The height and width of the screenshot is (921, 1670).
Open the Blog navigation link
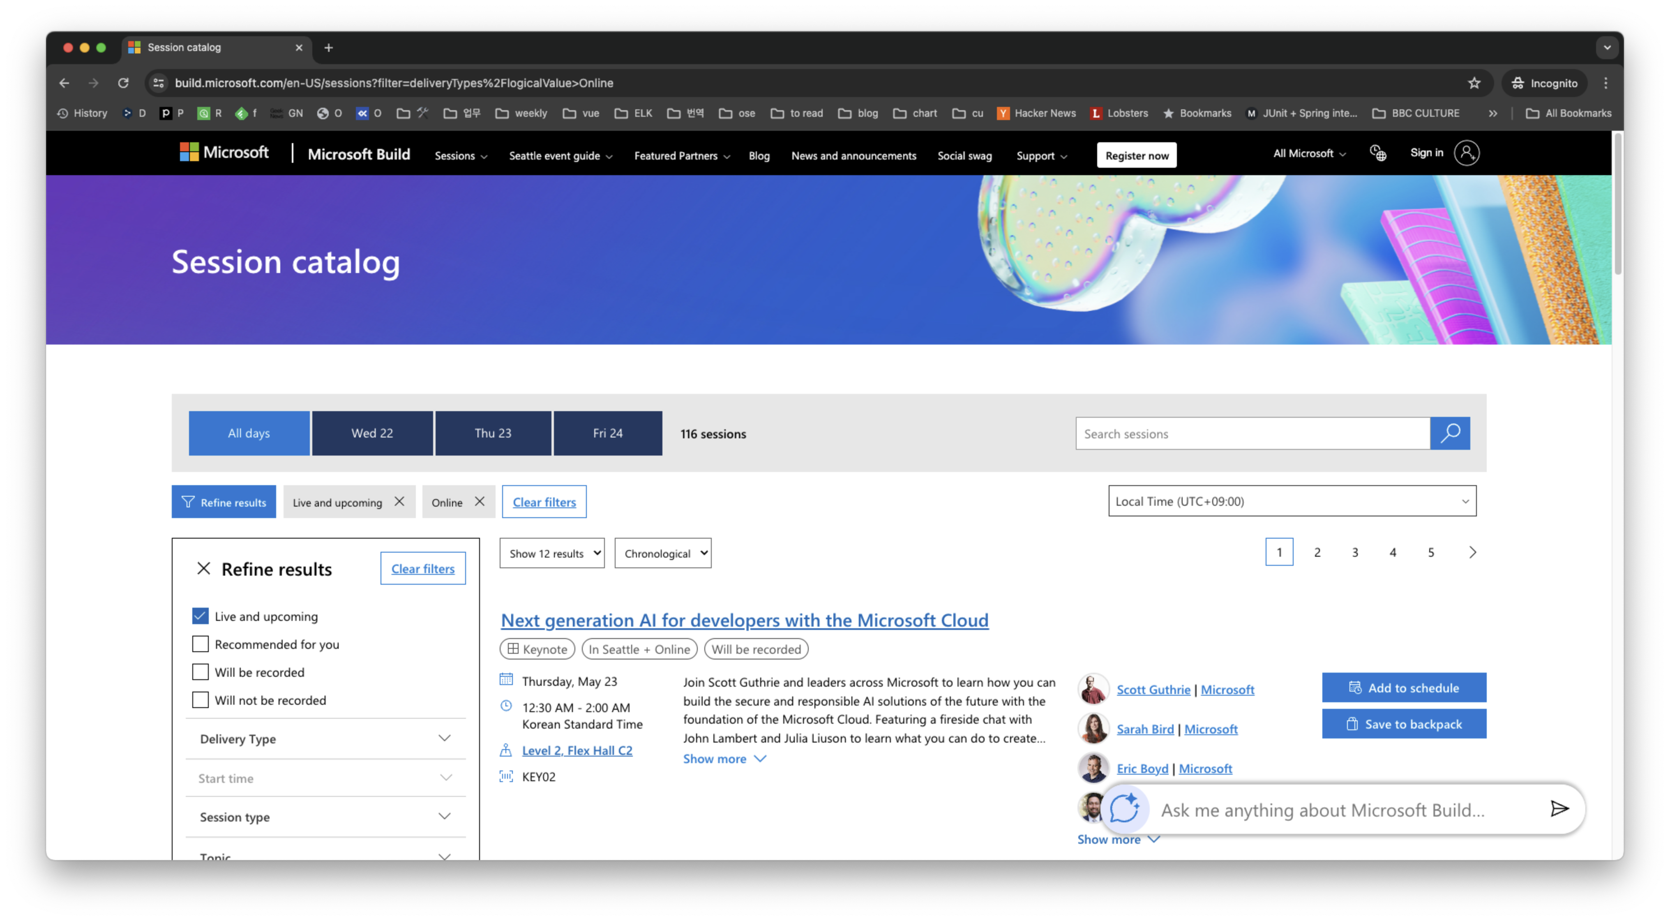pyautogui.click(x=759, y=156)
